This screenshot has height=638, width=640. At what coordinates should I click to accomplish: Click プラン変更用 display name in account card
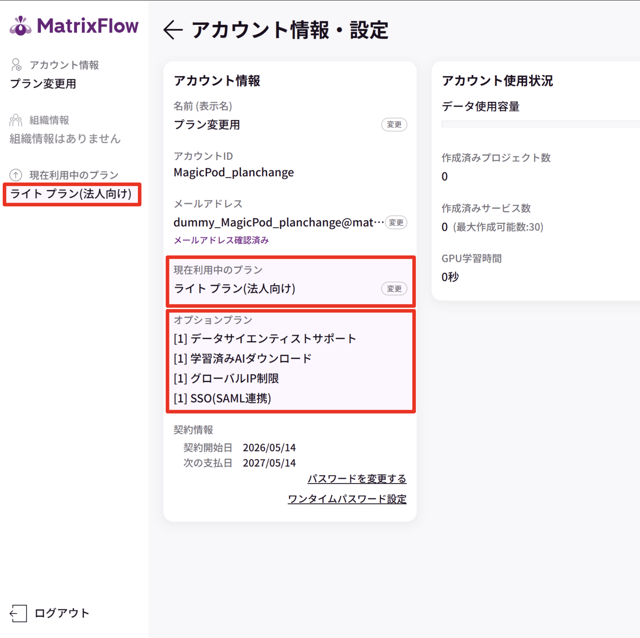207,125
